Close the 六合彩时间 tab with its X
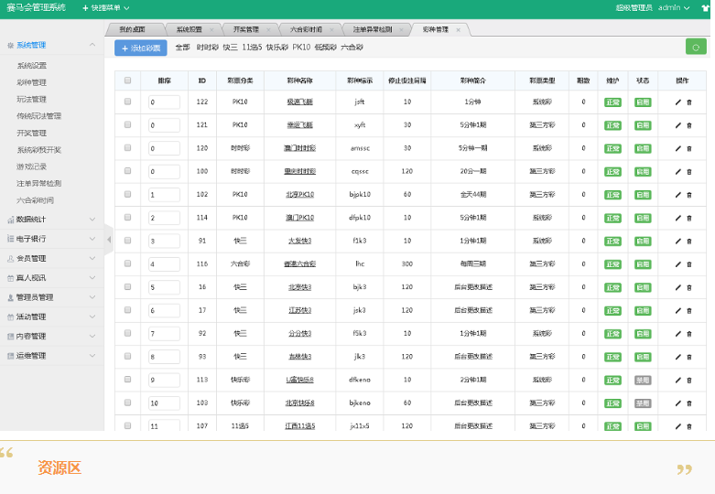715x494 pixels. coord(331,29)
